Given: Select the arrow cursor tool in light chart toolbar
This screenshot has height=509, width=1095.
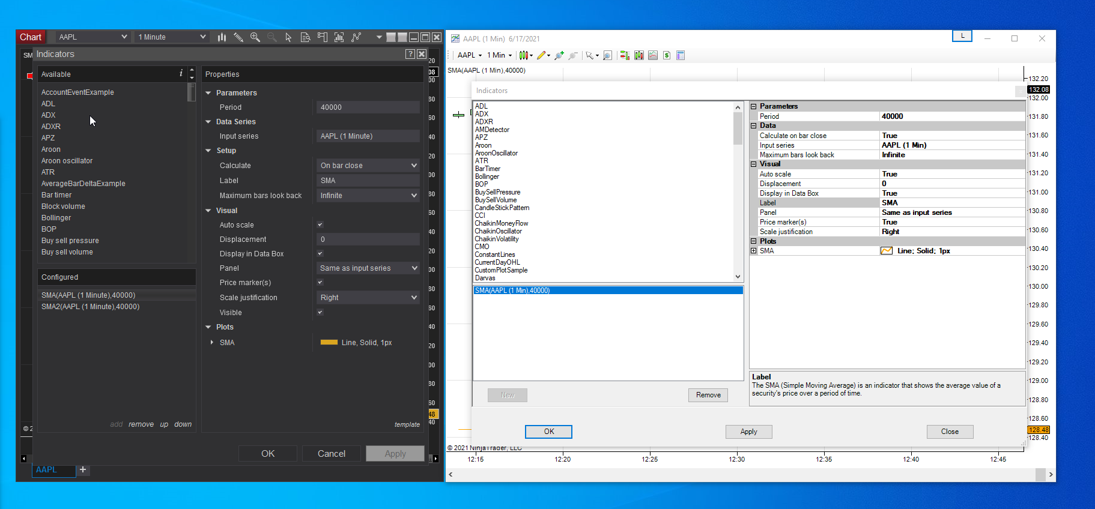Looking at the screenshot, I should coord(590,55).
